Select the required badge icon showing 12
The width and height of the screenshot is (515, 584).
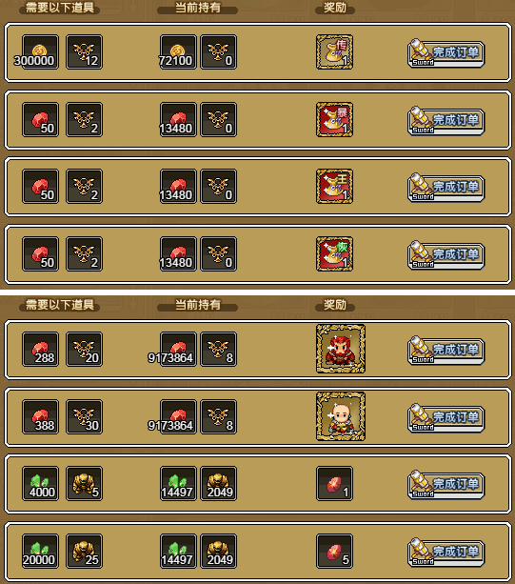click(x=84, y=51)
